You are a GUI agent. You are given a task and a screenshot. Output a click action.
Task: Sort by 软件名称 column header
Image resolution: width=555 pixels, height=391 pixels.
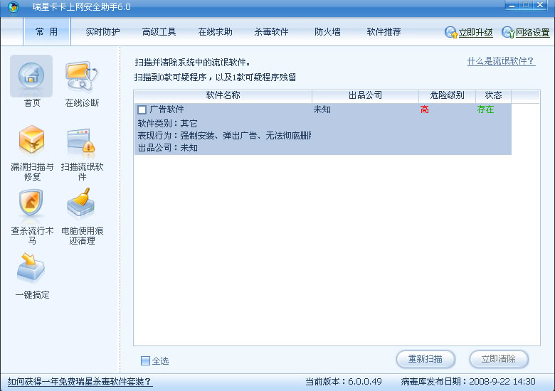(x=223, y=95)
